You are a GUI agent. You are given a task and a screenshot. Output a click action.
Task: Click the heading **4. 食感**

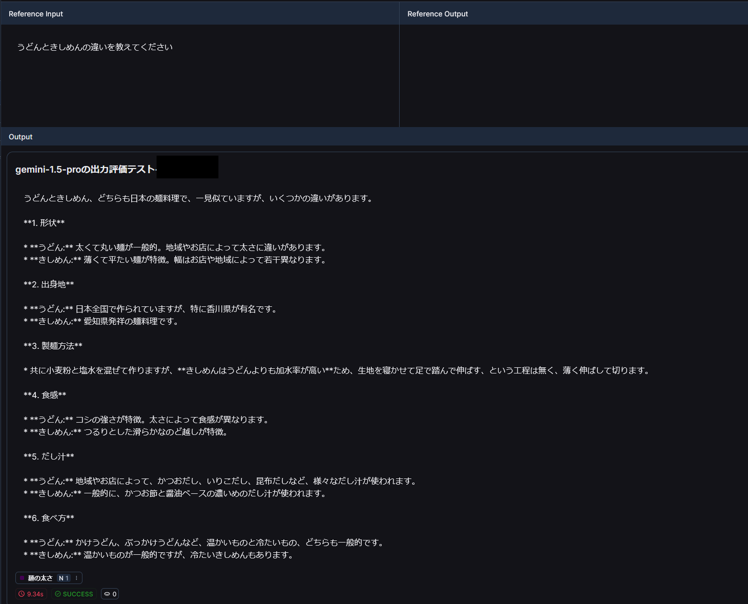tap(45, 395)
